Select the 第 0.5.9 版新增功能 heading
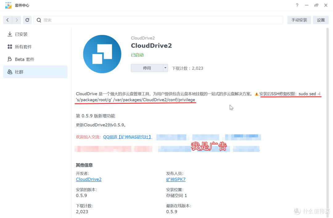 point(95,116)
